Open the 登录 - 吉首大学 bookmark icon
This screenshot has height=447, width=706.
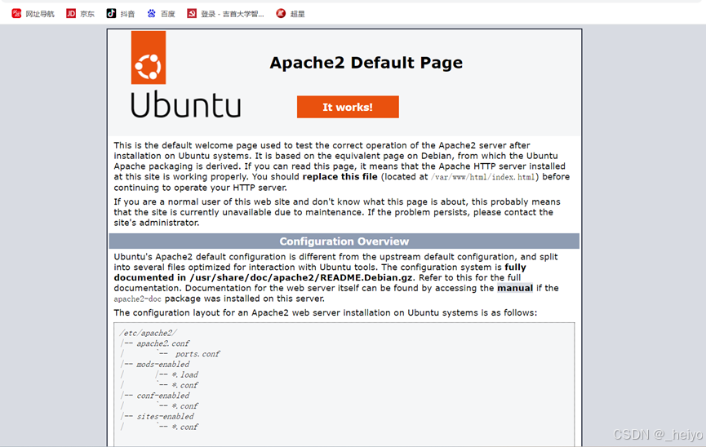pos(191,14)
